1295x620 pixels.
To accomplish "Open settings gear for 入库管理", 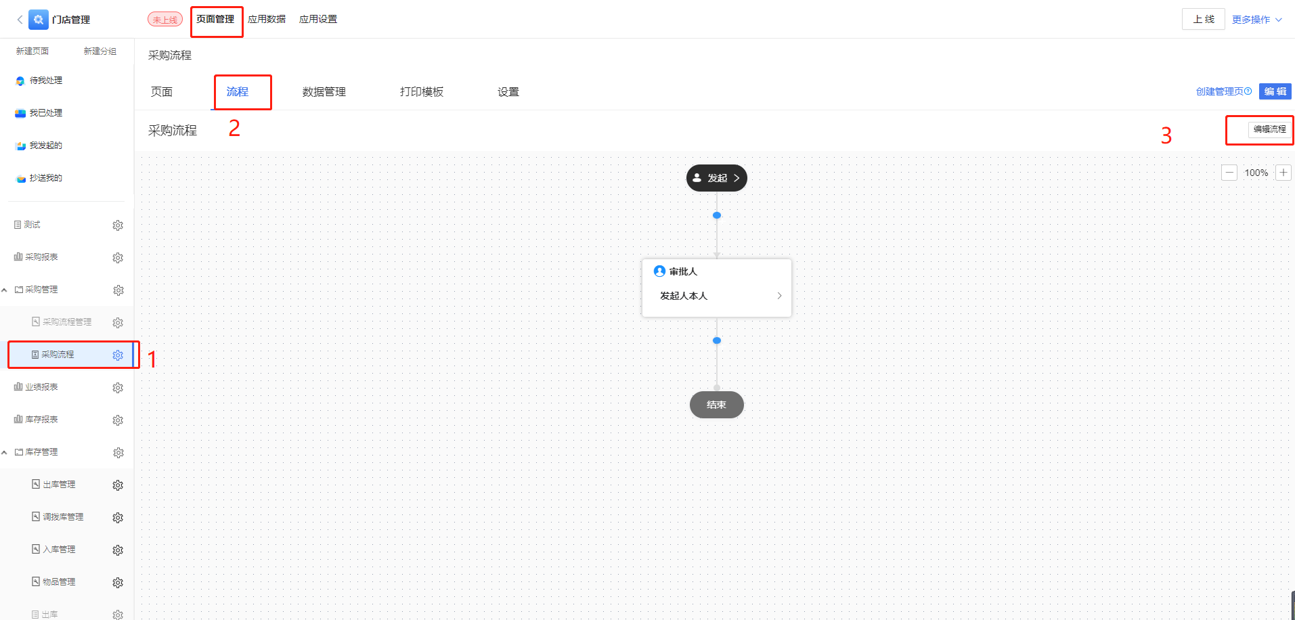I will pyautogui.click(x=118, y=550).
